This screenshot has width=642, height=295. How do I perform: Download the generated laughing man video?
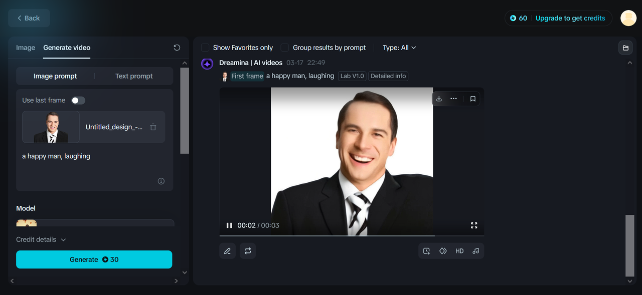tap(439, 99)
